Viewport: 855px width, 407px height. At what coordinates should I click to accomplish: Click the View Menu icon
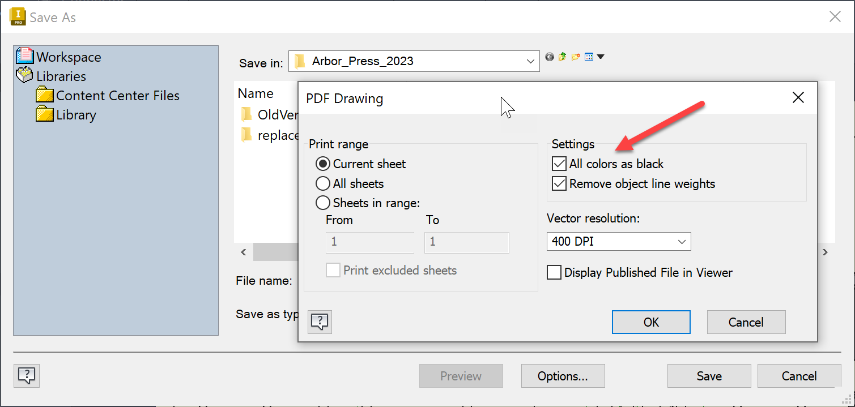[x=589, y=57]
